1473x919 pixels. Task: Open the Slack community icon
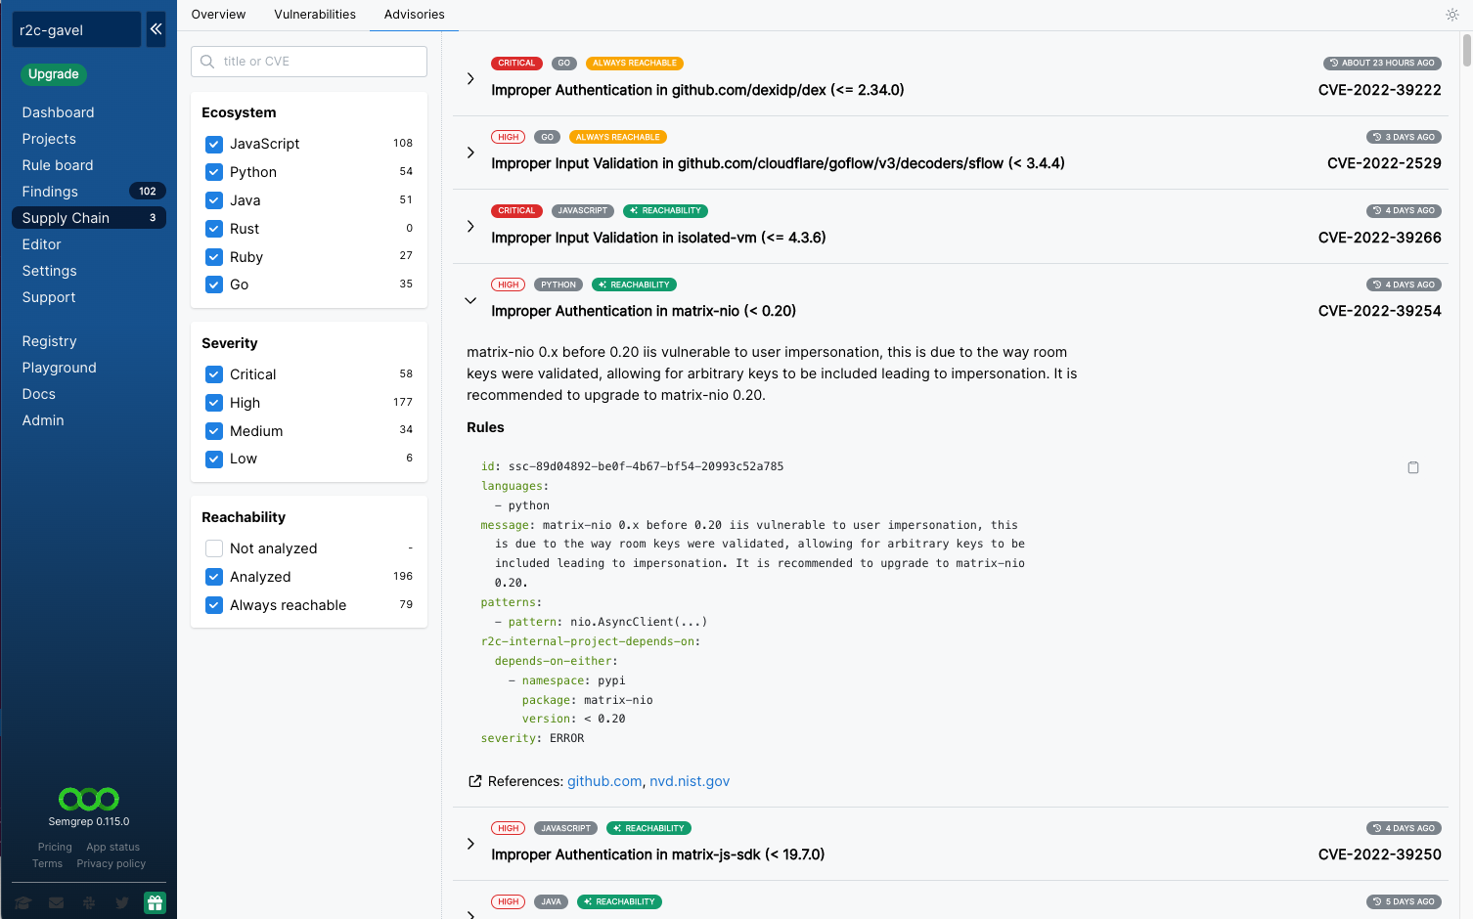tap(89, 903)
